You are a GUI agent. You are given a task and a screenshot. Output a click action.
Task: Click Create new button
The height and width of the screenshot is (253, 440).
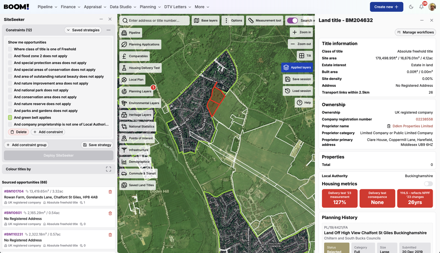point(386,7)
